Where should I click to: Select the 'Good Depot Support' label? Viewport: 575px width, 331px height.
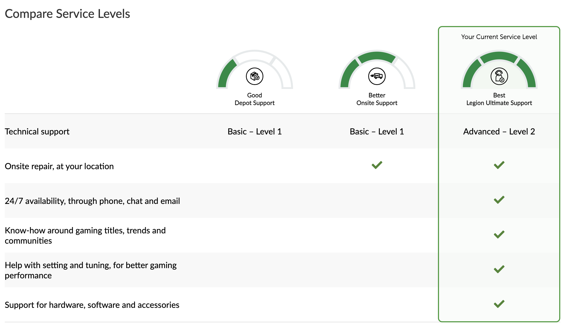tap(254, 99)
